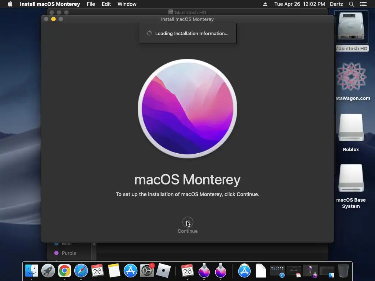Viewport: 375px width, 281px height.
Task: Open Applications folder stack in Dock
Action: [x=244, y=271]
